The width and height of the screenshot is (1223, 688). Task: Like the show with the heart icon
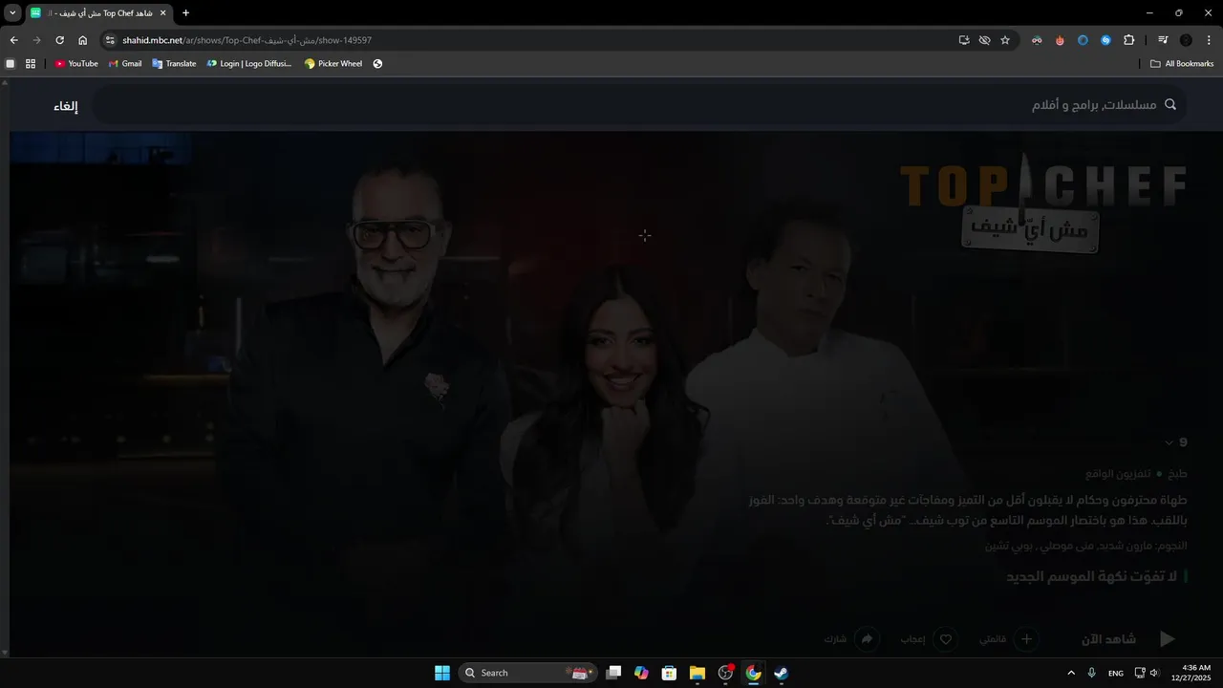pos(946,639)
